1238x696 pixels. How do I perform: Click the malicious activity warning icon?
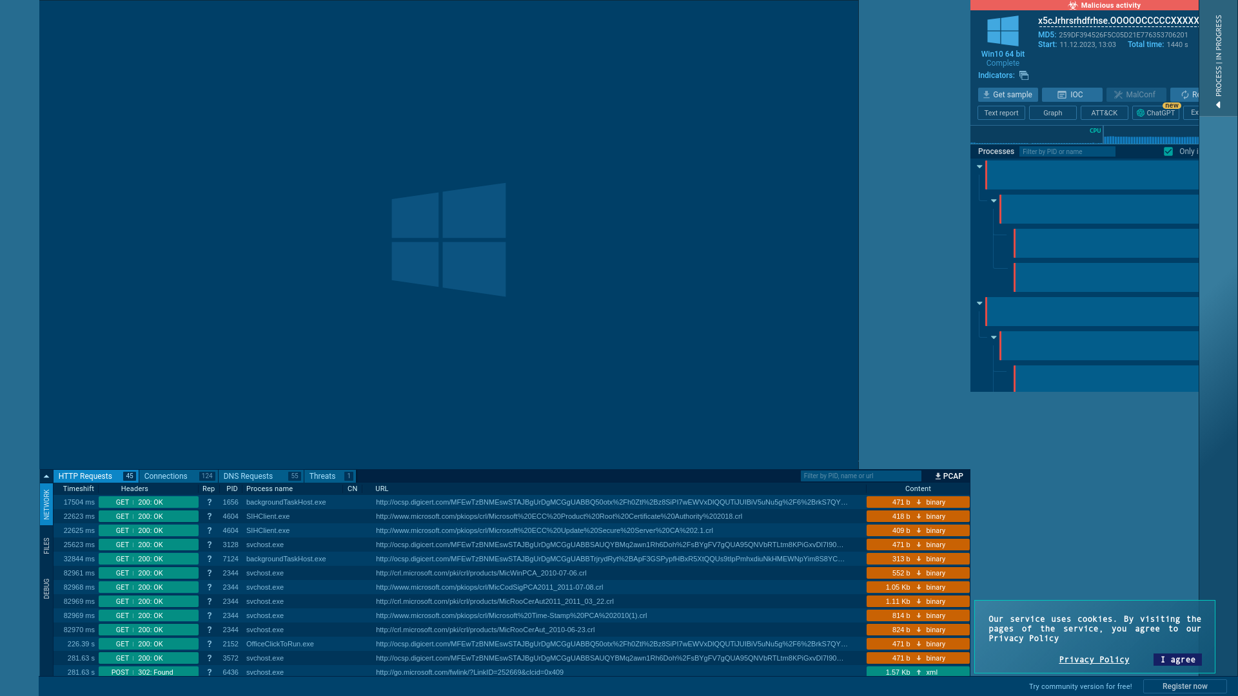pos(1072,5)
